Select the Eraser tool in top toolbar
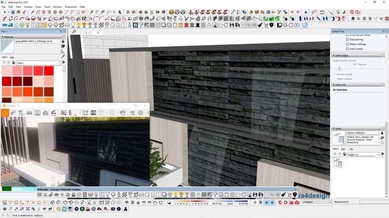The height and width of the screenshot is (218, 389). pos(24,12)
